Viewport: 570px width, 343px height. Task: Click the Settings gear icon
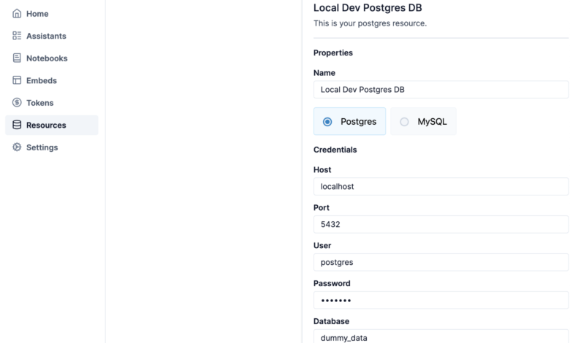[x=17, y=147]
